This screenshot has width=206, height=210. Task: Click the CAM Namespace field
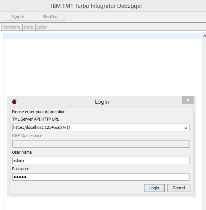(x=101, y=144)
